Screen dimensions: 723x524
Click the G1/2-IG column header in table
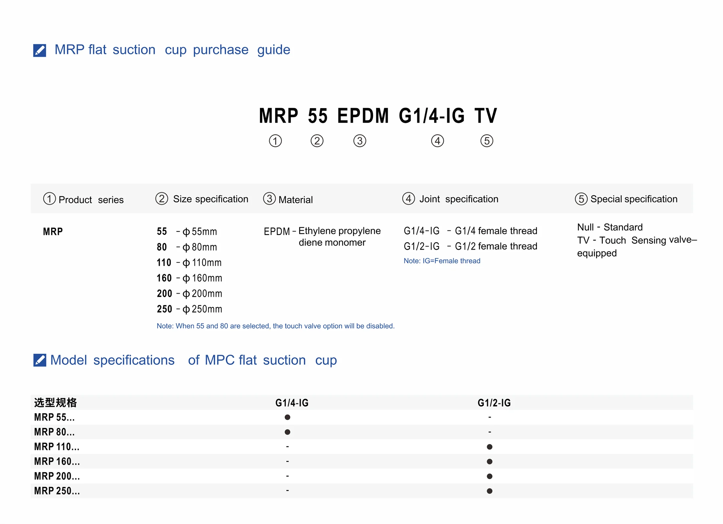(x=494, y=403)
